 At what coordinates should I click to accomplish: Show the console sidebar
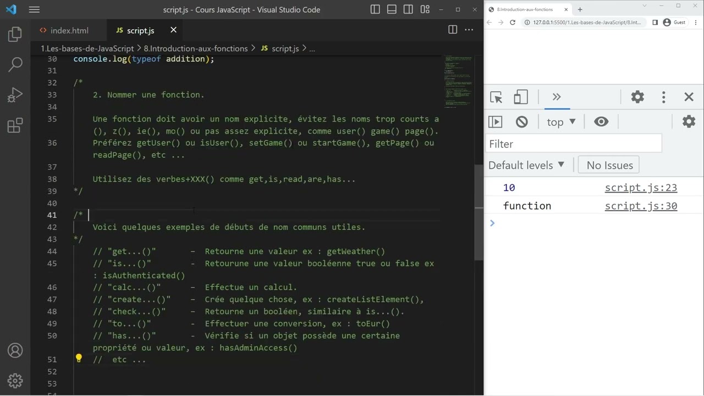click(496, 122)
